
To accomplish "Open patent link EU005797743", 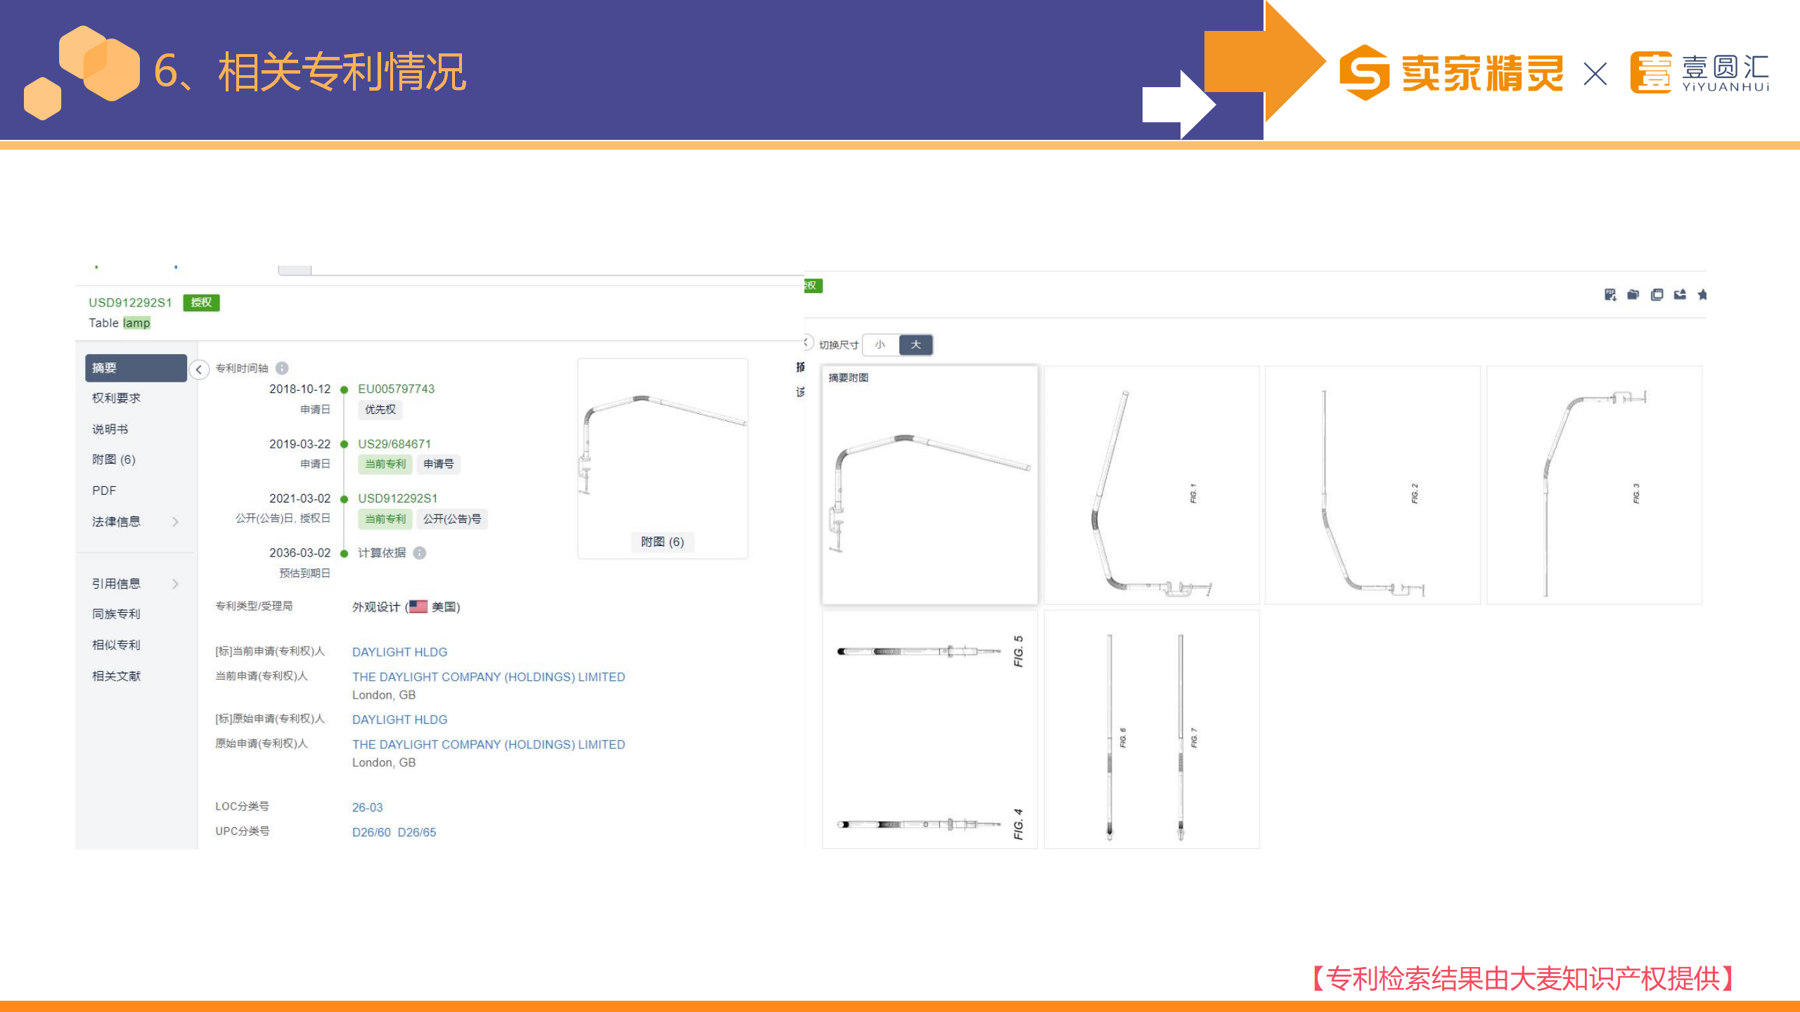I will (x=396, y=389).
